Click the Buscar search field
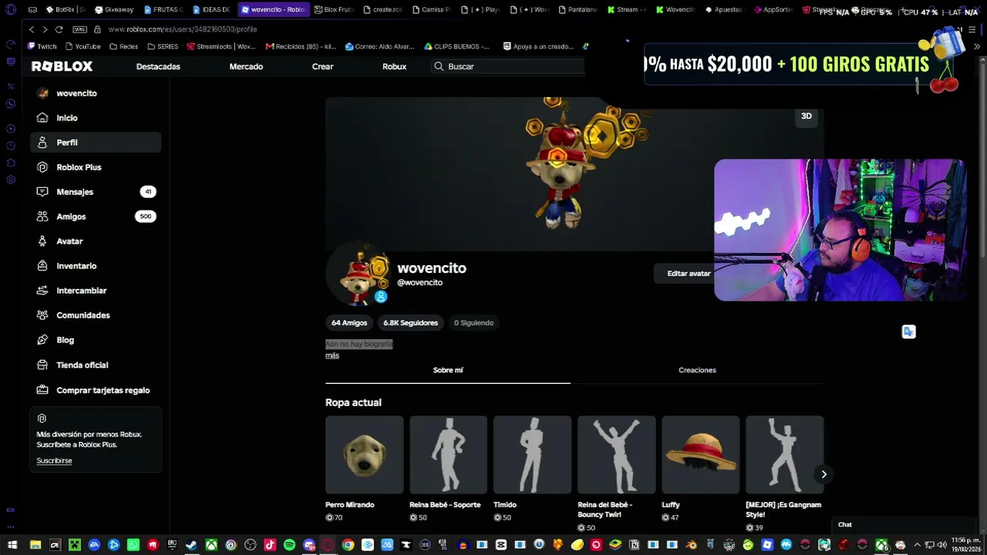Viewport: 987px width, 555px height. 507,66
